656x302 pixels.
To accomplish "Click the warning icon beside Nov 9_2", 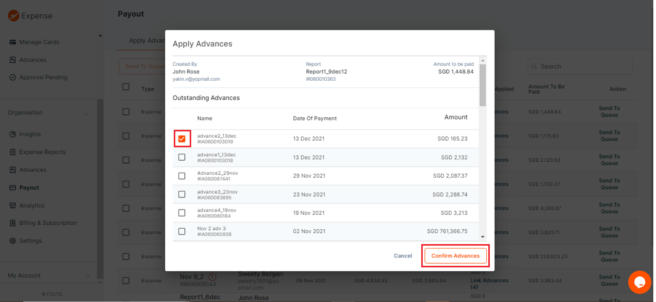I will [212, 277].
